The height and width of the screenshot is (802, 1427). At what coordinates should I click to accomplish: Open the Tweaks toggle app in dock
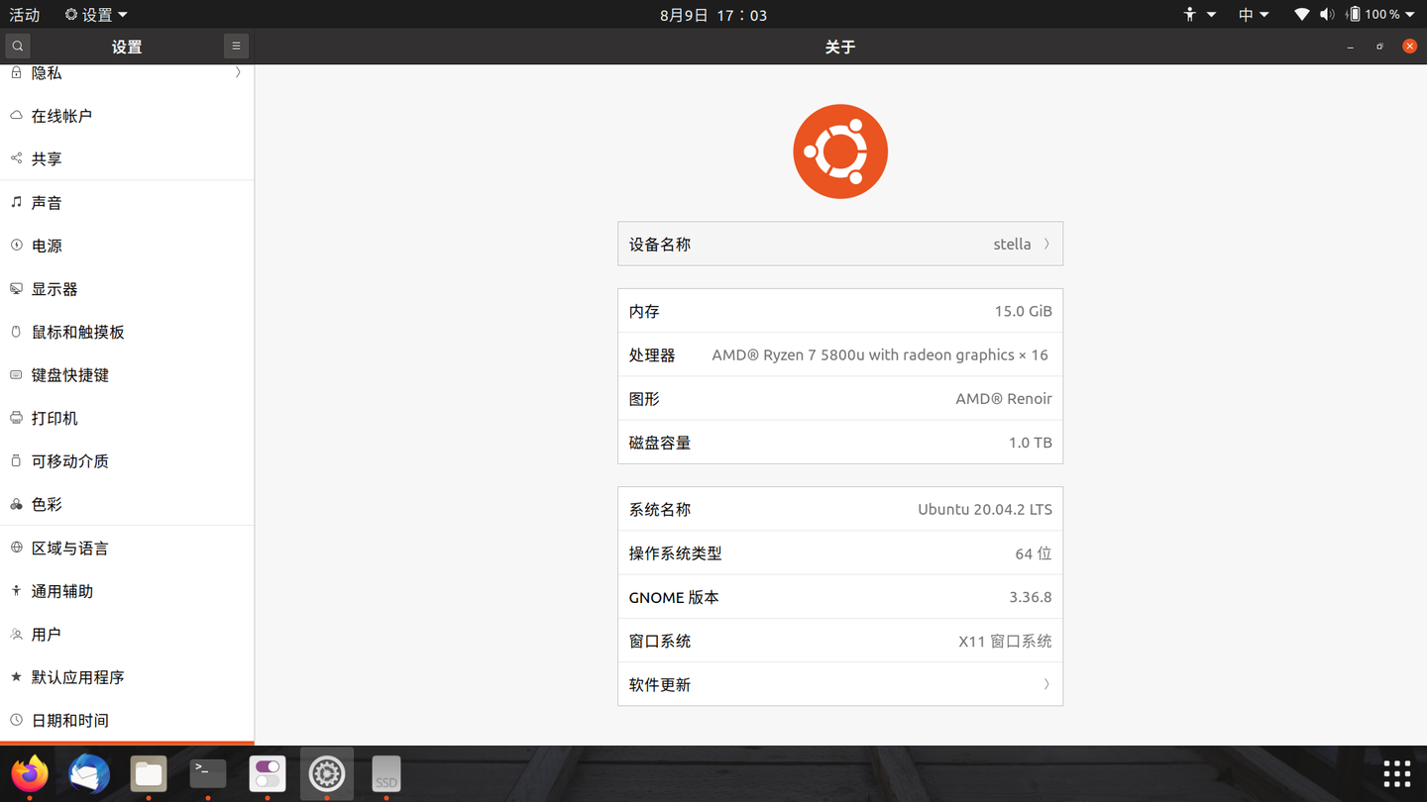click(268, 773)
